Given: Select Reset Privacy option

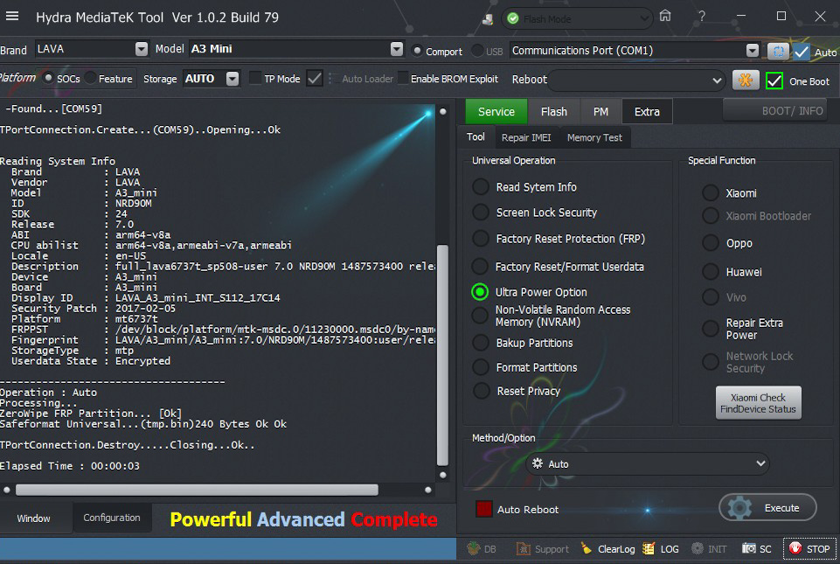Looking at the screenshot, I should pyautogui.click(x=481, y=391).
